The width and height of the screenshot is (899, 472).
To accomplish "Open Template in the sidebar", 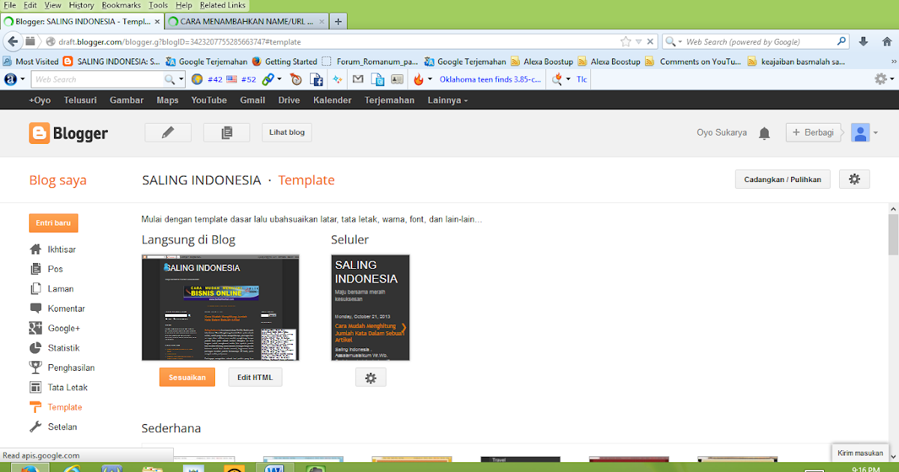I will click(65, 408).
